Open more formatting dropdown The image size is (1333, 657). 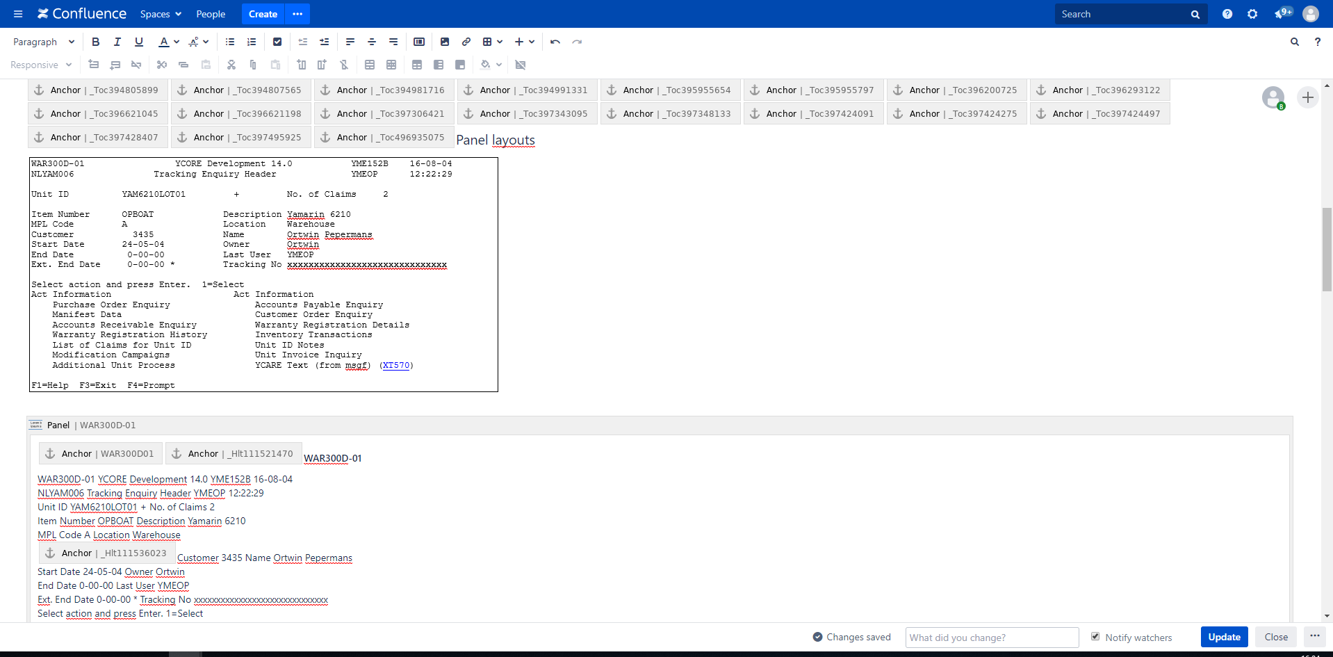point(199,42)
